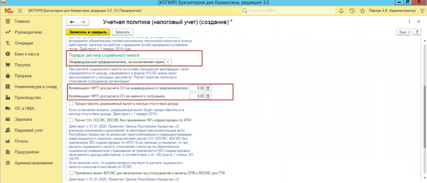Close the accounting policy form tab
The height and width of the screenshot is (183, 427).
click(x=419, y=22)
